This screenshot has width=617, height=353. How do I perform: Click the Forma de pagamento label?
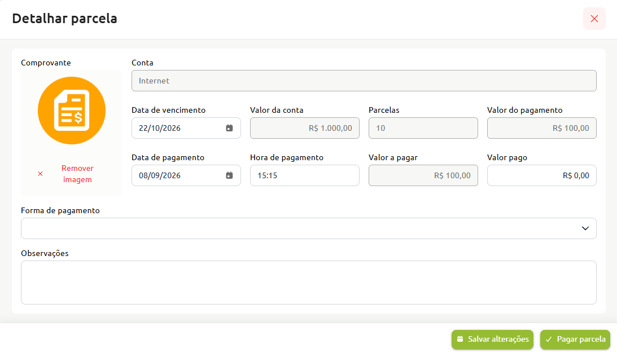(60, 210)
